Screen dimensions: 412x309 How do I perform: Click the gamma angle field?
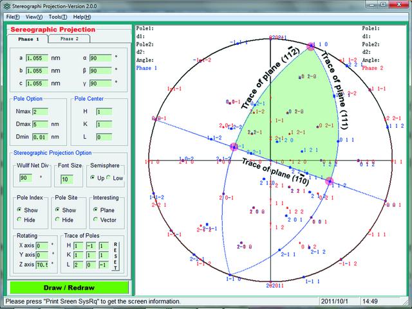(100, 84)
